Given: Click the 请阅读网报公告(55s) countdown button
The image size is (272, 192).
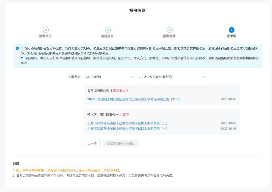Looking at the screenshot, I should tap(121, 144).
